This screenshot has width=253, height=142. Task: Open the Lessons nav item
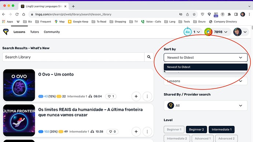(19, 32)
